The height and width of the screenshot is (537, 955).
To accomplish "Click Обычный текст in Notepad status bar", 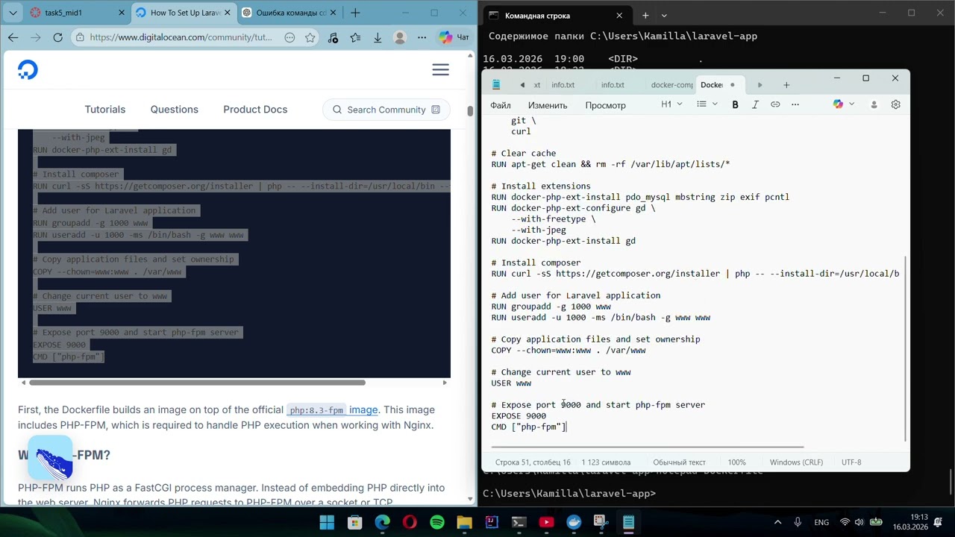I will [679, 462].
